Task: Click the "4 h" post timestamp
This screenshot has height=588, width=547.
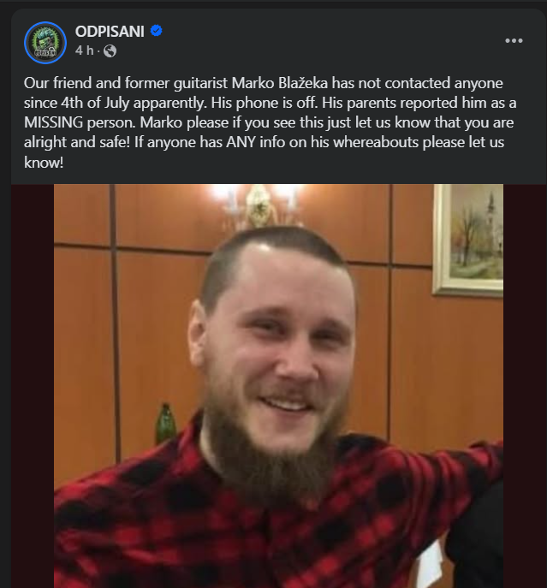Action: (x=85, y=50)
